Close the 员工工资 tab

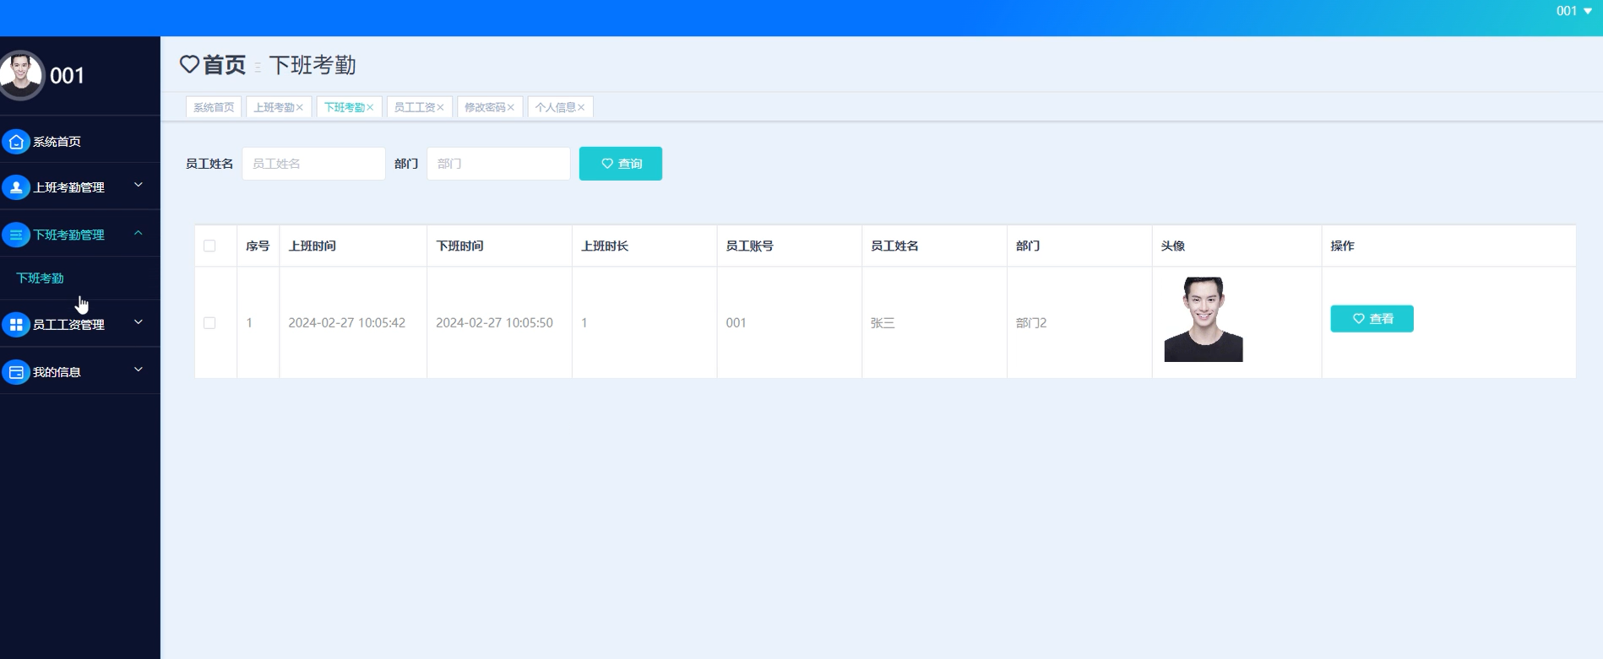tap(440, 107)
